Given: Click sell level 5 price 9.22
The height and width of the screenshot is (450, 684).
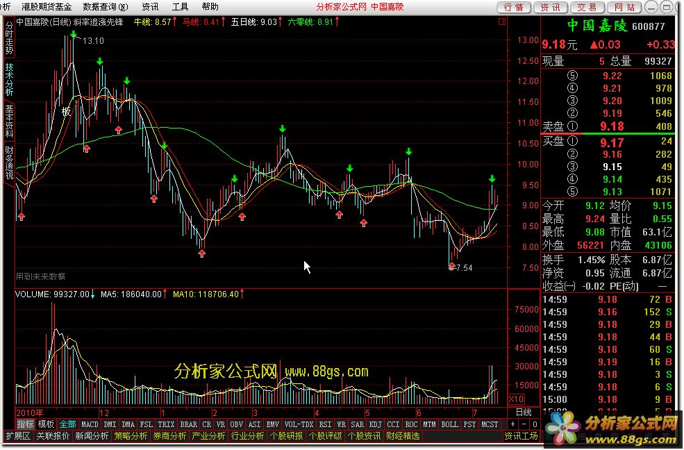Looking at the screenshot, I should tap(612, 76).
